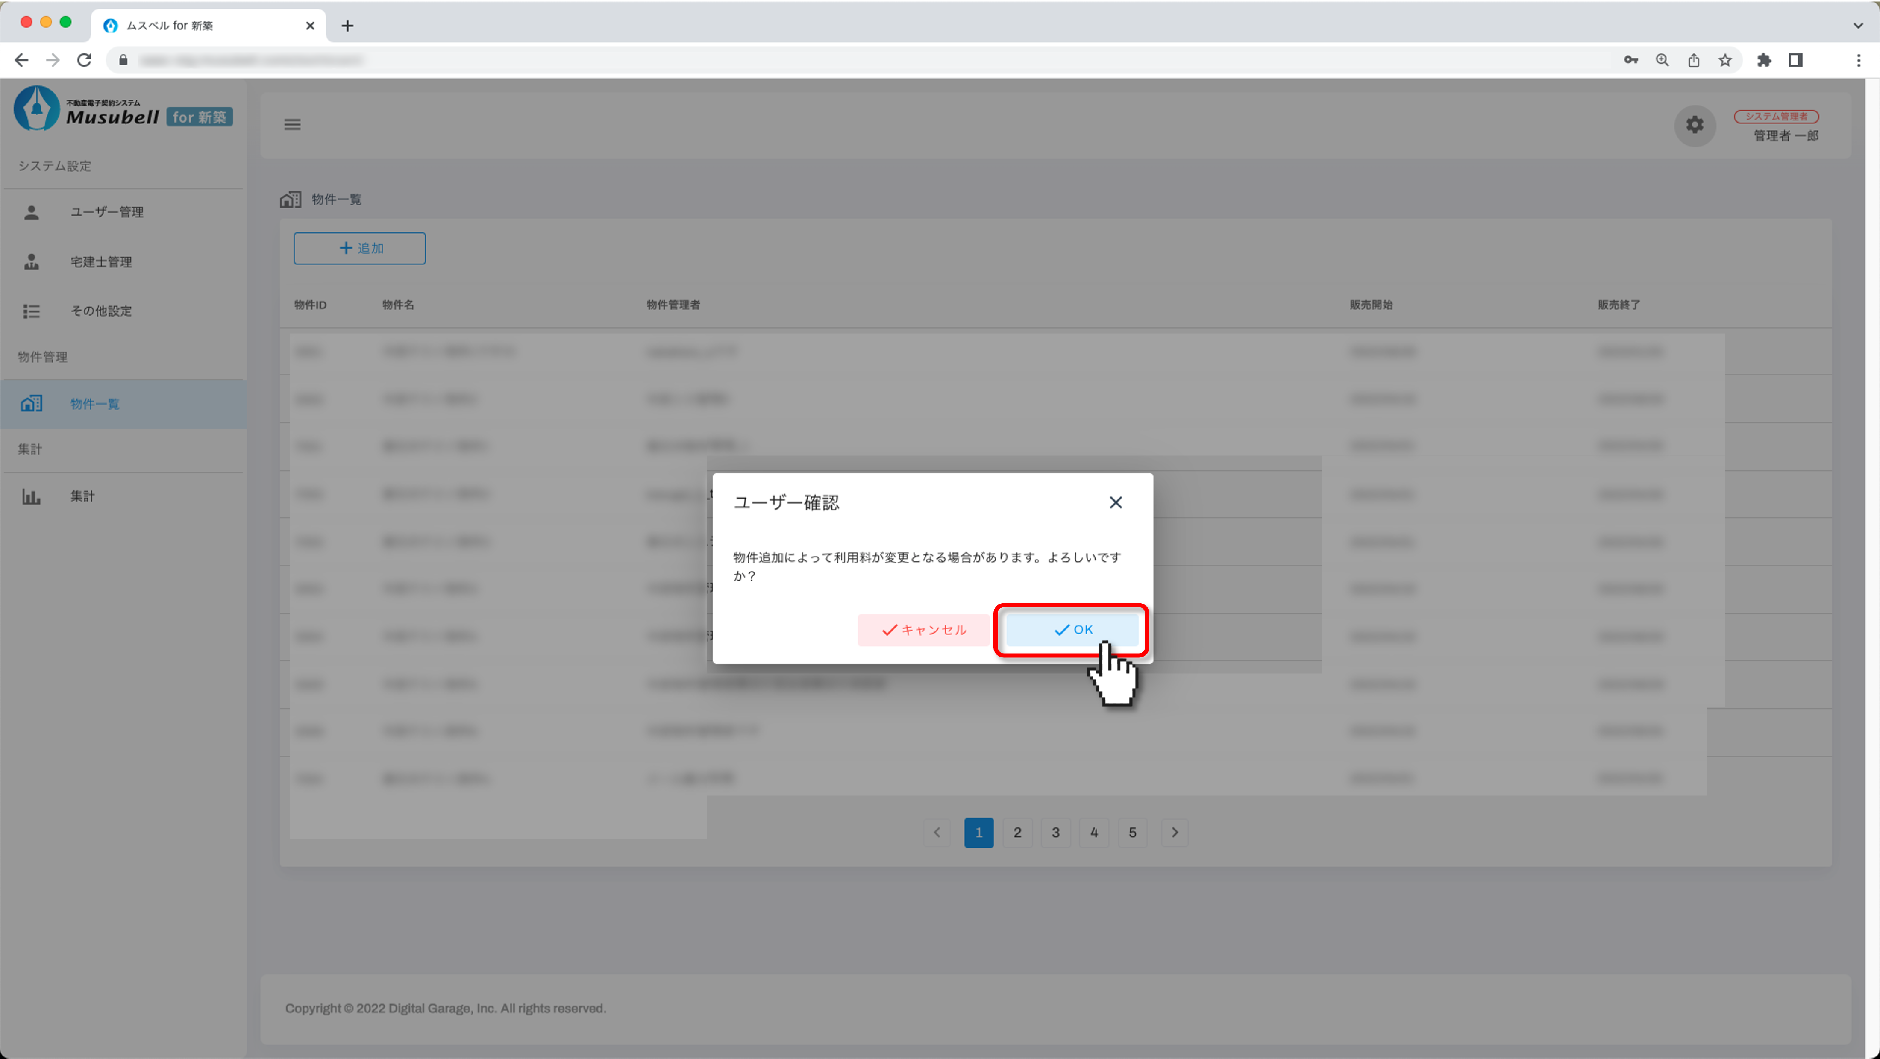The width and height of the screenshot is (1880, 1059).
Task: Open ユーザー管理 in the sidebar
Action: coord(106,212)
